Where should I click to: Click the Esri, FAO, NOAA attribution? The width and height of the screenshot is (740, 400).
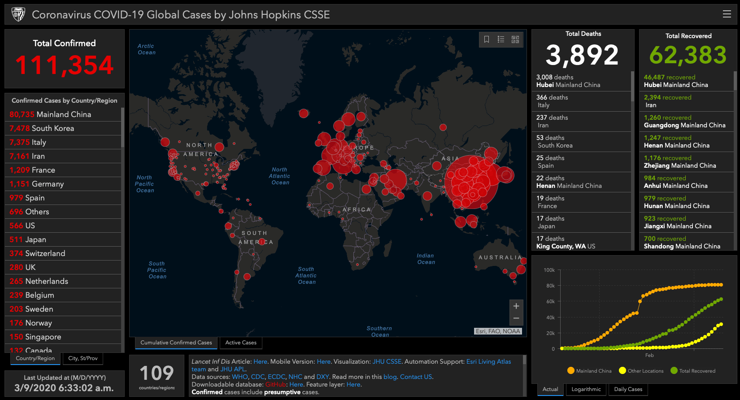coord(498,331)
